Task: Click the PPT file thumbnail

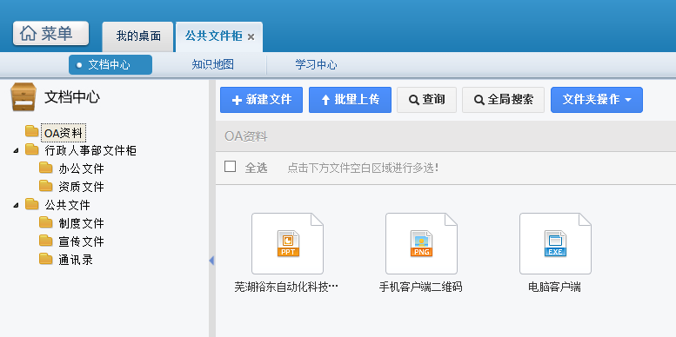Action: pos(288,243)
